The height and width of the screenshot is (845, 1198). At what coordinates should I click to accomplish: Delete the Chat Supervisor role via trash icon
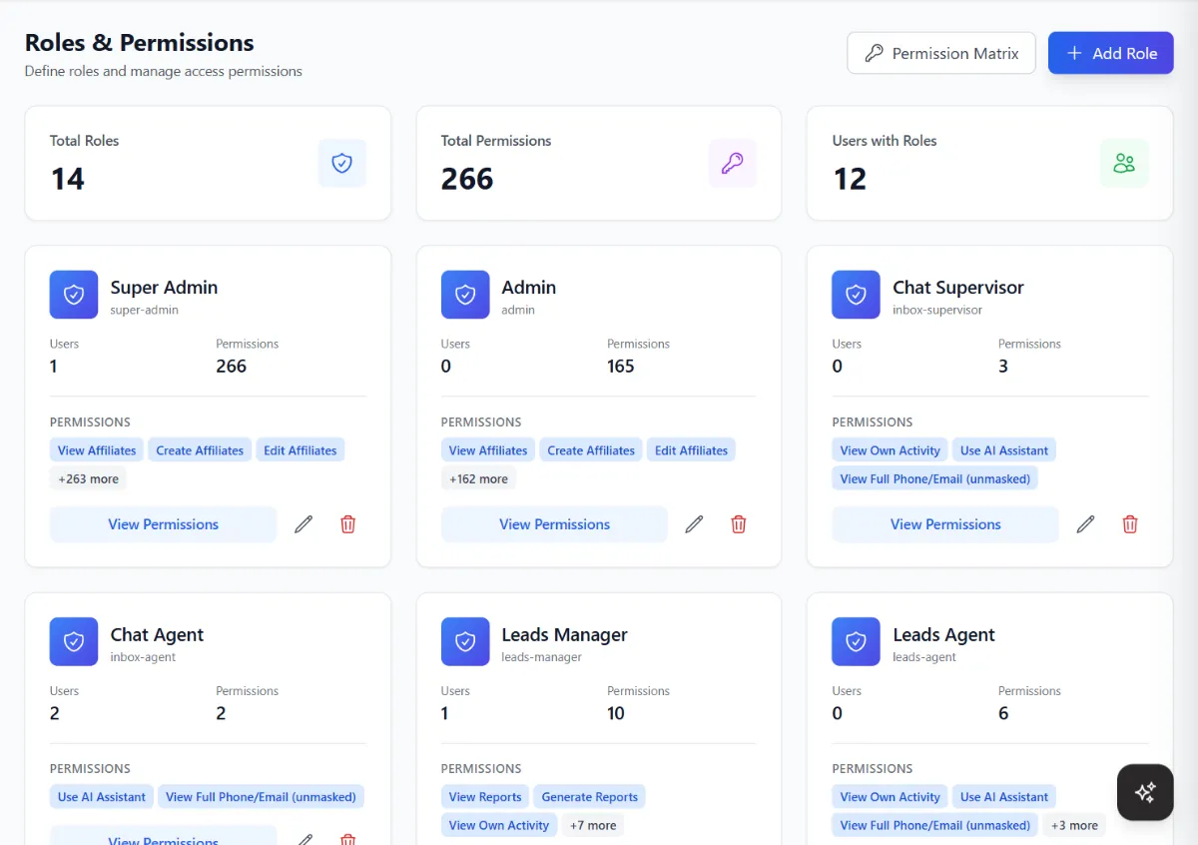coord(1130,523)
